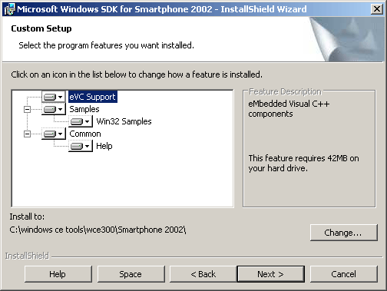This screenshot has height=291, width=387.
Task: Open the Win32 Samples feature install dropdown
Action: [x=81, y=121]
